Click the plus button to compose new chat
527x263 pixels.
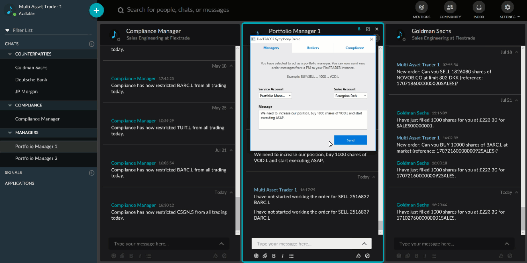click(x=96, y=11)
